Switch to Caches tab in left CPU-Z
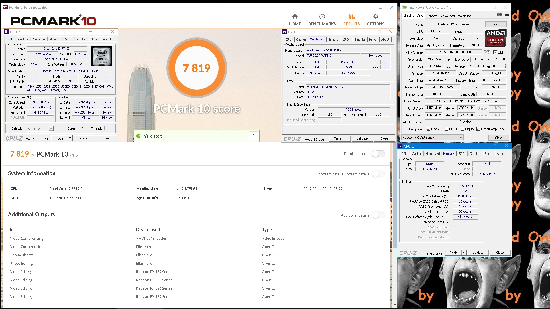 coord(23,39)
